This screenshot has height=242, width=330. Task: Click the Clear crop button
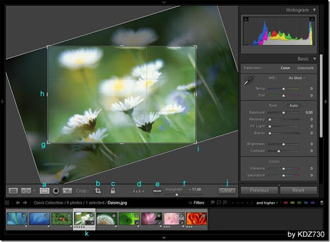click(227, 190)
